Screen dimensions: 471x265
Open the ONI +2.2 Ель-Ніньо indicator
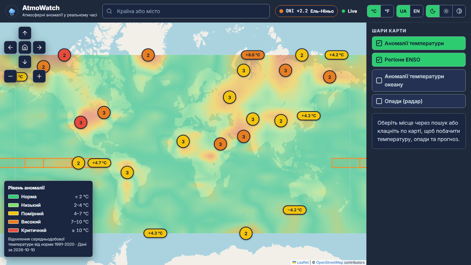tap(307, 11)
